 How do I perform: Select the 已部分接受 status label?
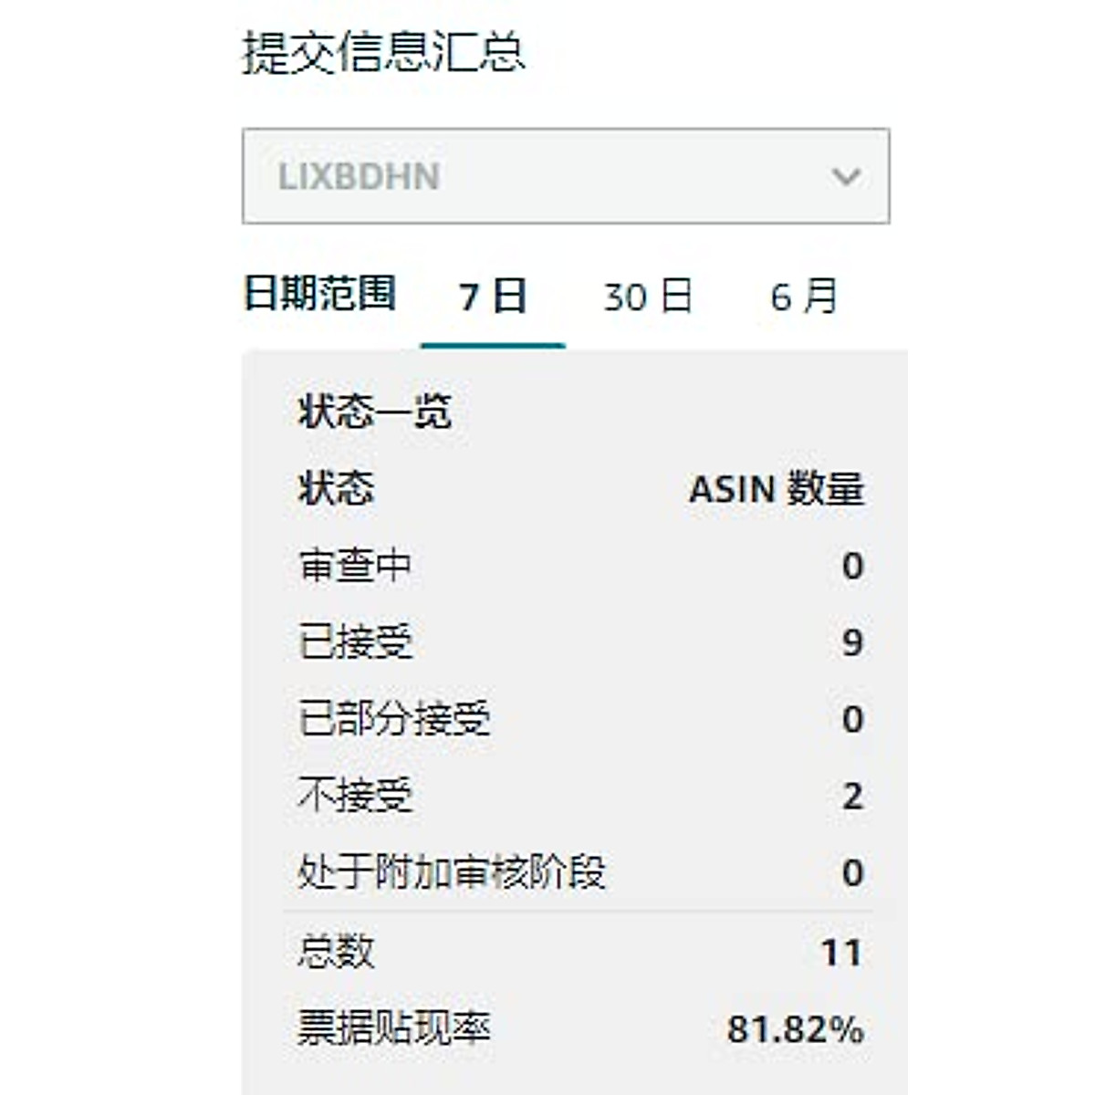[x=394, y=719]
